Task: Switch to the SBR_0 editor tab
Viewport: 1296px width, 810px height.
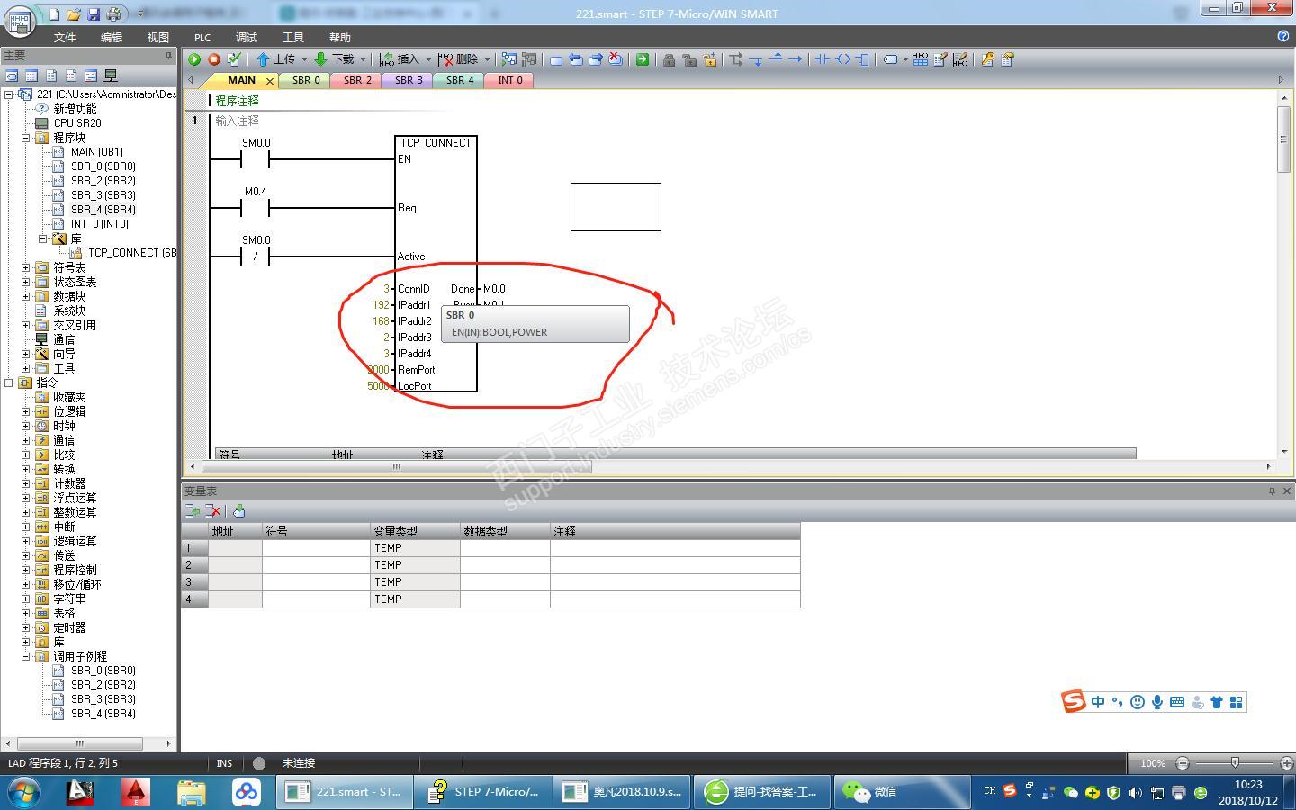Action: (306, 80)
